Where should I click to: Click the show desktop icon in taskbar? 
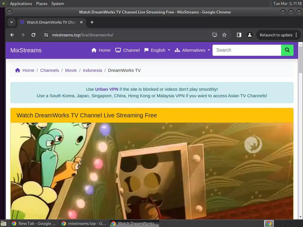[4, 223]
